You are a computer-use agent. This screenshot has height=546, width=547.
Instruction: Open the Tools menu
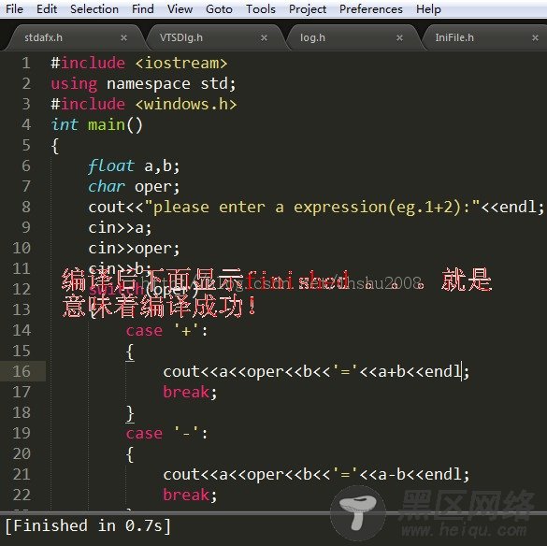(261, 8)
